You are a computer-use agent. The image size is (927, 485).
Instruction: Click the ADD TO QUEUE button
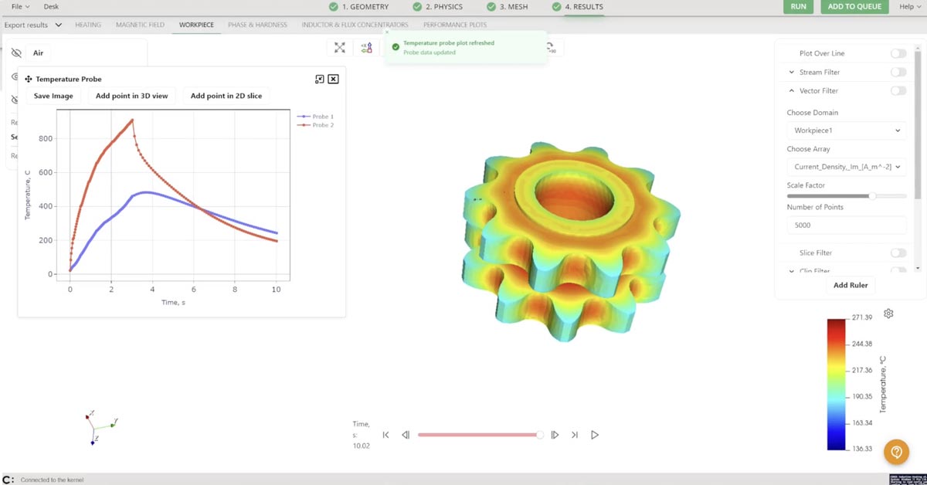tap(854, 6)
